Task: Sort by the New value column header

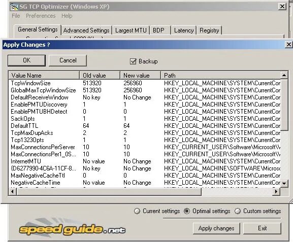Action: click(x=141, y=76)
